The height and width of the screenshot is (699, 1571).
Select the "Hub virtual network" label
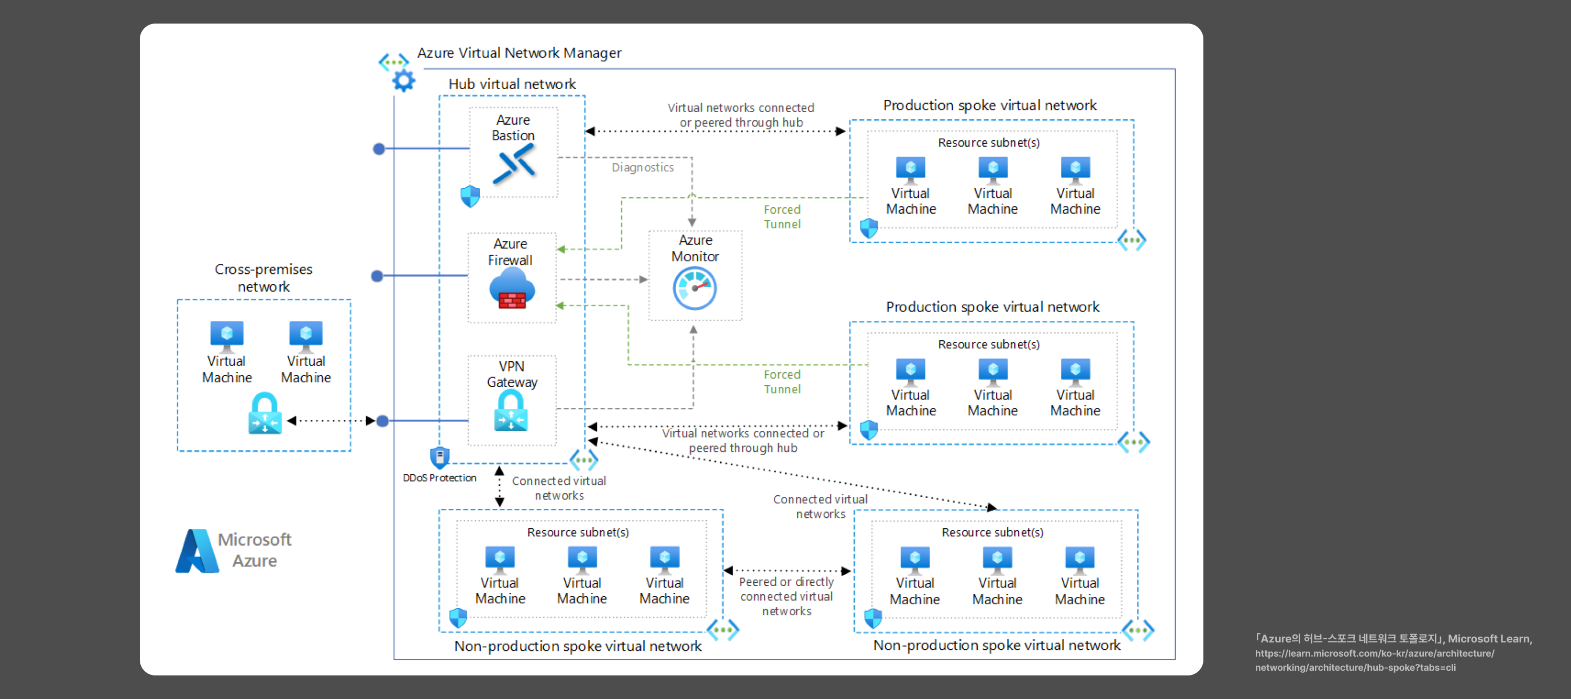pos(512,84)
